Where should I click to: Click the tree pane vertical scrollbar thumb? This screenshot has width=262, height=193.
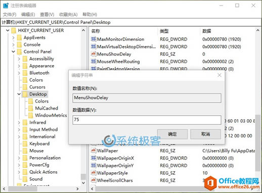coord(83,176)
